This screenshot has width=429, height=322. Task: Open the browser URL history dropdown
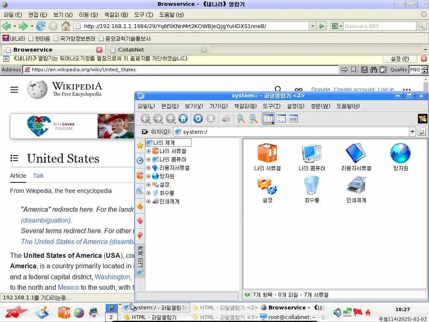[x=313, y=26]
